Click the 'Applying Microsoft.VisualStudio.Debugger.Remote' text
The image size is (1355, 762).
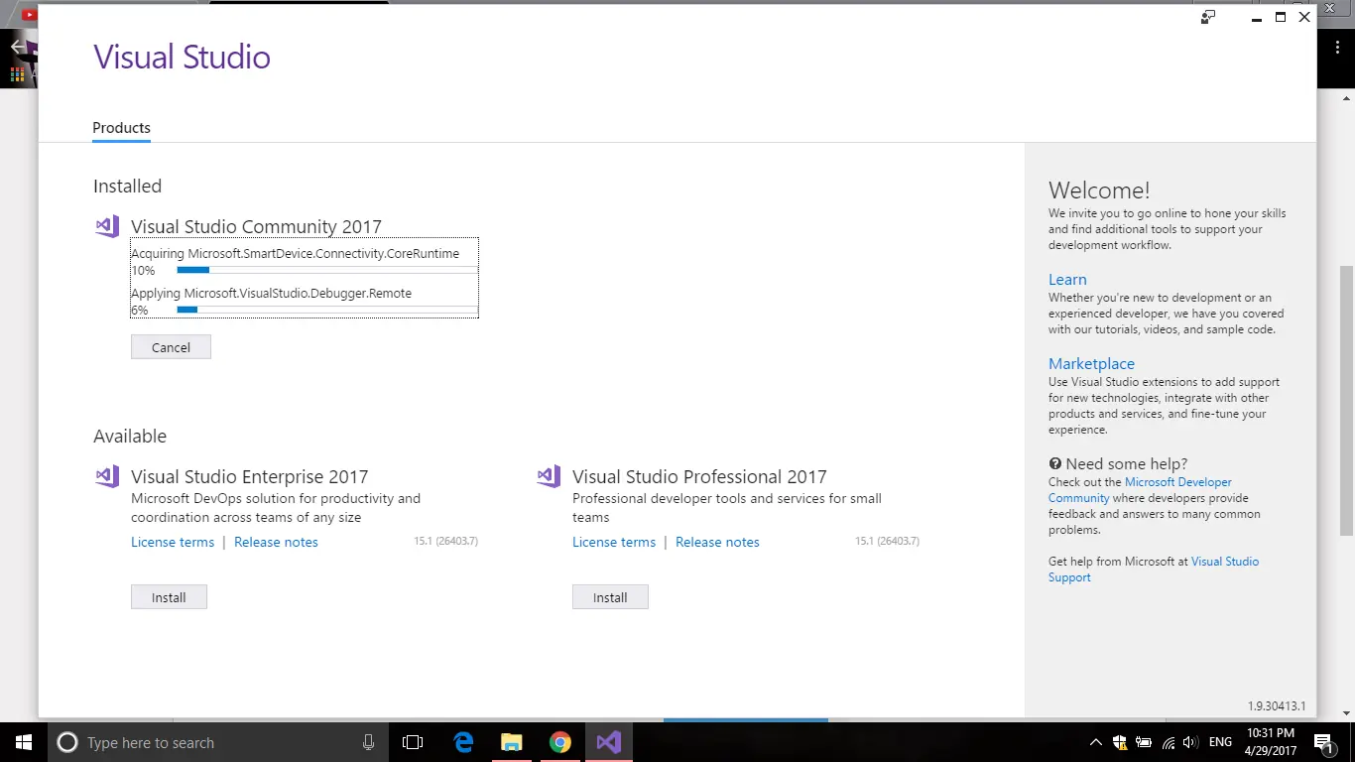coord(271,294)
